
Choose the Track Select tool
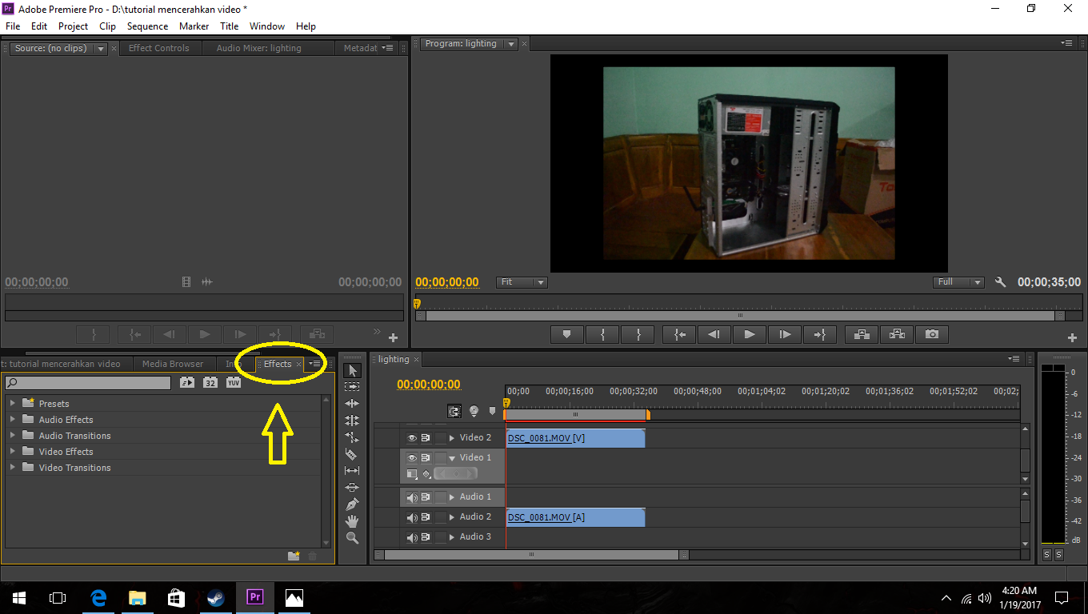pyautogui.click(x=352, y=387)
